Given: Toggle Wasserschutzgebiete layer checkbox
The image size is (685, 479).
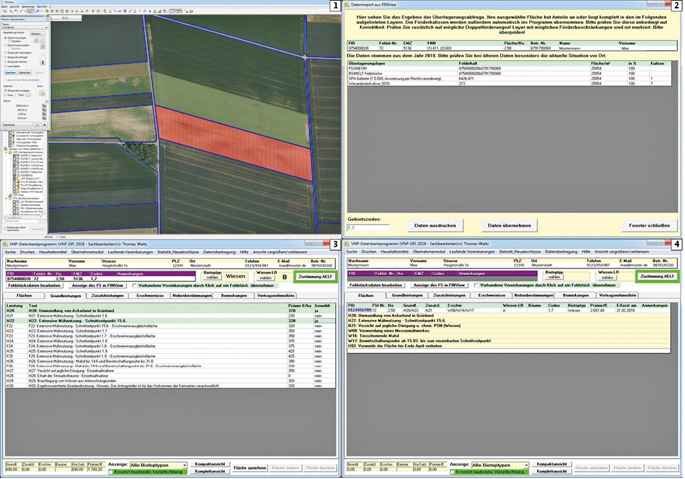Looking at the screenshot, I should (10, 146).
